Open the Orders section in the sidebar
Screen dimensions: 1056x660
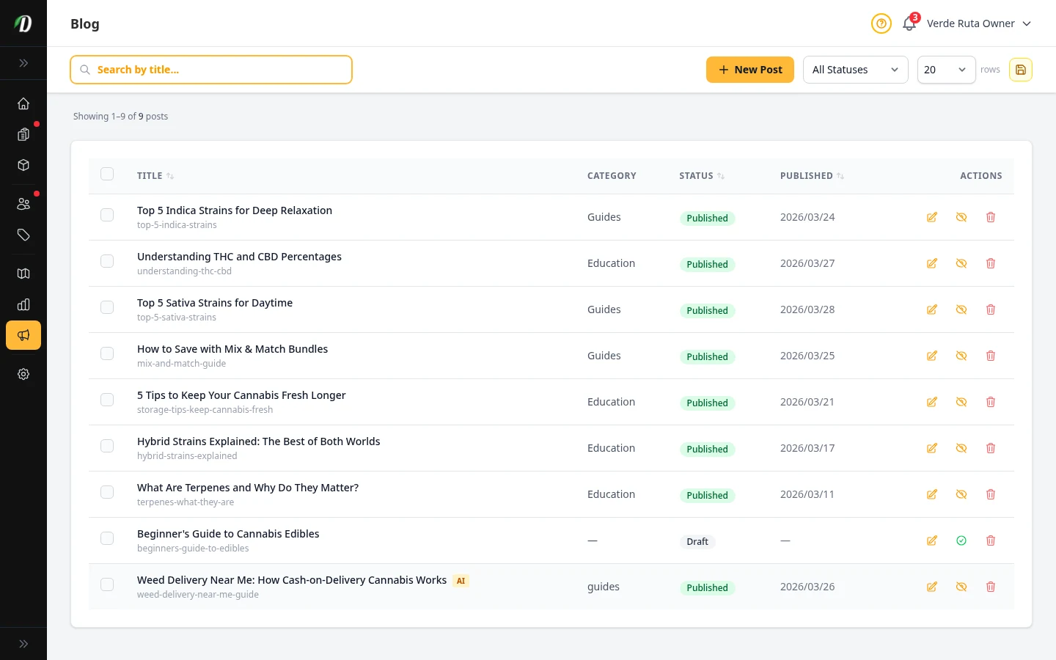23,134
